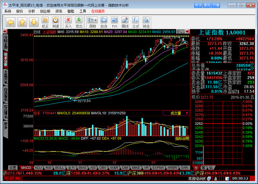Open the 成交量 indicator dropdown

[176, 113]
